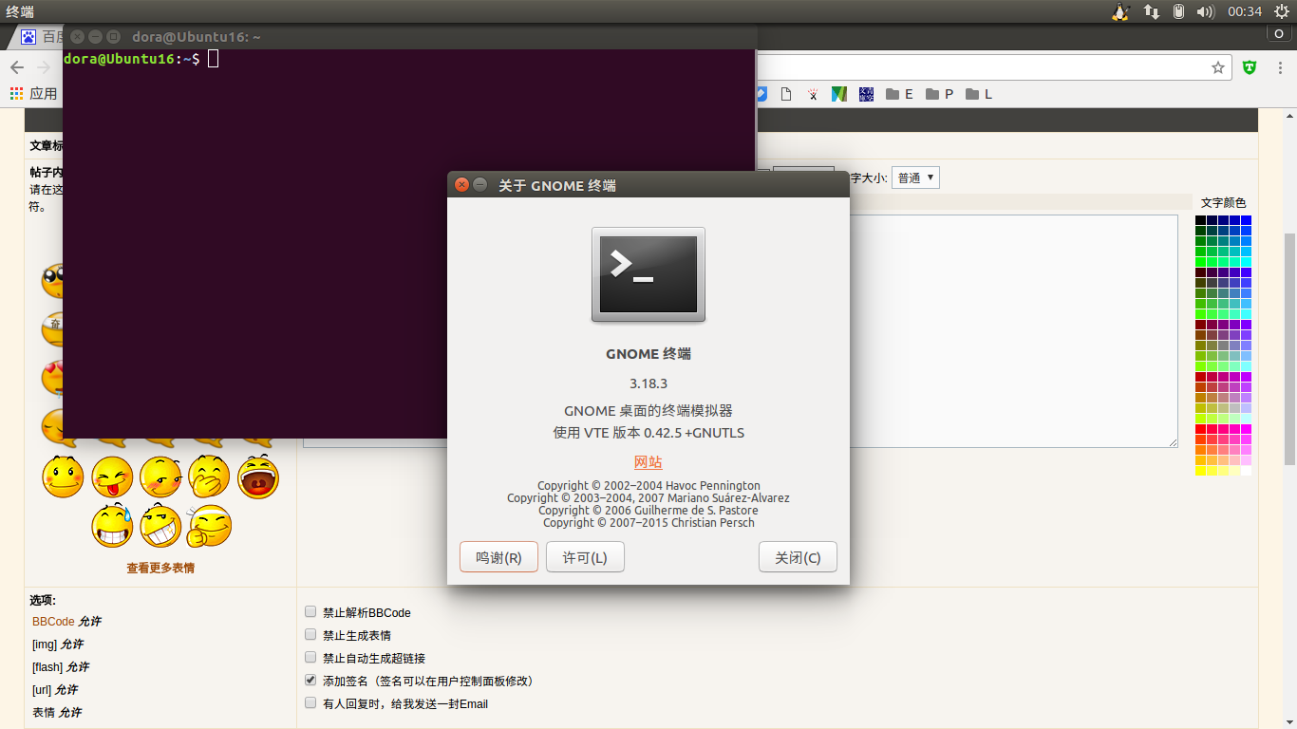
Task: Open the battery status indicator
Action: (x=1178, y=11)
